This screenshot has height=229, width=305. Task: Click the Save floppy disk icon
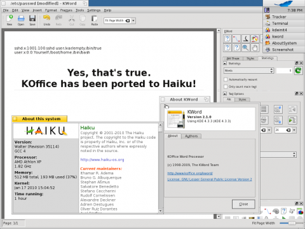(x=32, y=18)
